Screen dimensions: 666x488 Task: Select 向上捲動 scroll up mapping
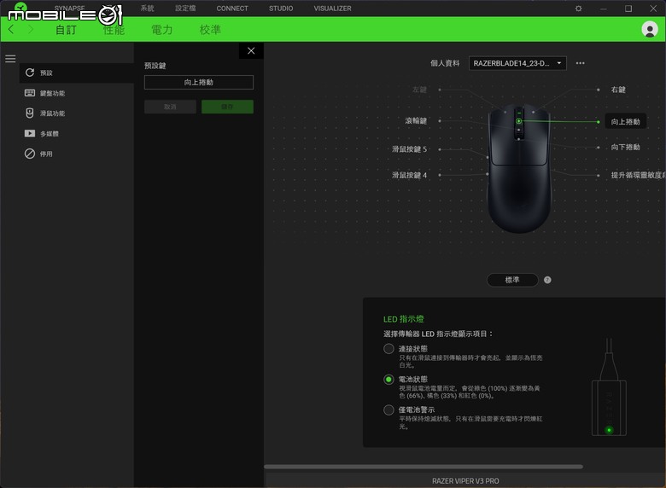(x=625, y=122)
